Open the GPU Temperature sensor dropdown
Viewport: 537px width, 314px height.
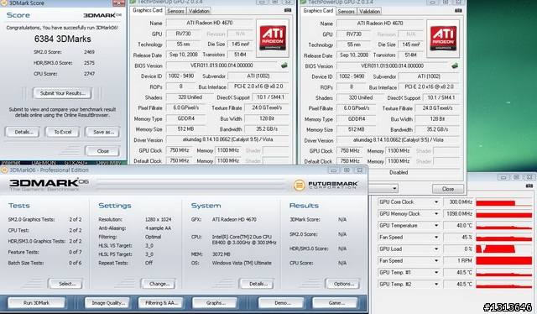pyautogui.click(x=436, y=226)
